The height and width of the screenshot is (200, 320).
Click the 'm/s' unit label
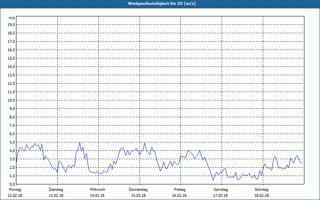(12, 18)
